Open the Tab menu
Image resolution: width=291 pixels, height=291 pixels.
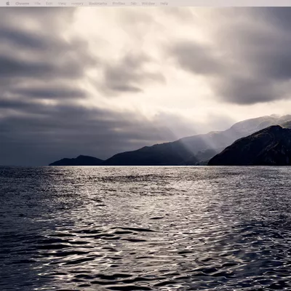(133, 4)
